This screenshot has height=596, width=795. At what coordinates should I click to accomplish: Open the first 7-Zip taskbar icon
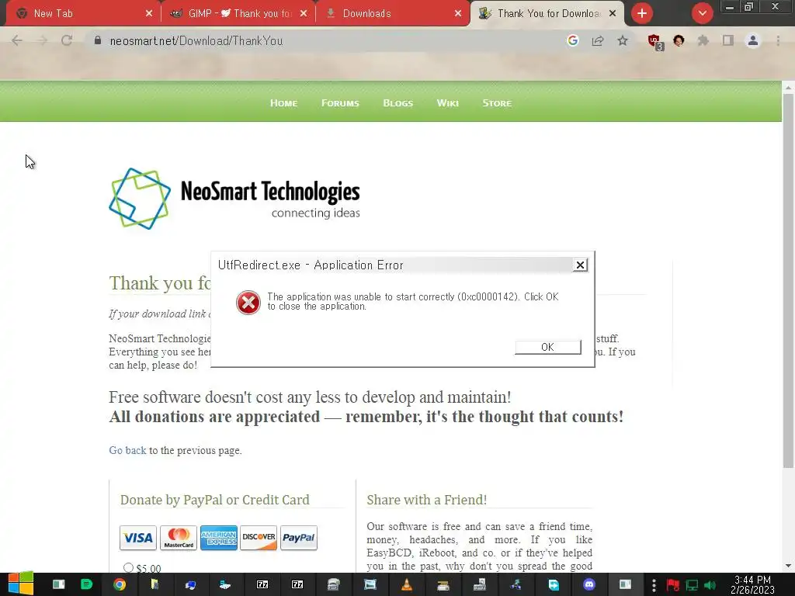tap(262, 584)
